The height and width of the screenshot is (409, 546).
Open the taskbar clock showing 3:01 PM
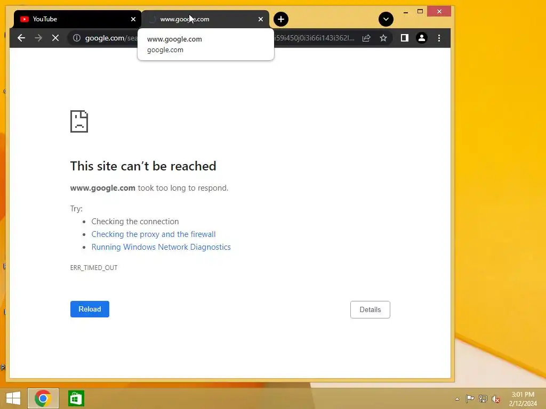[x=523, y=399]
